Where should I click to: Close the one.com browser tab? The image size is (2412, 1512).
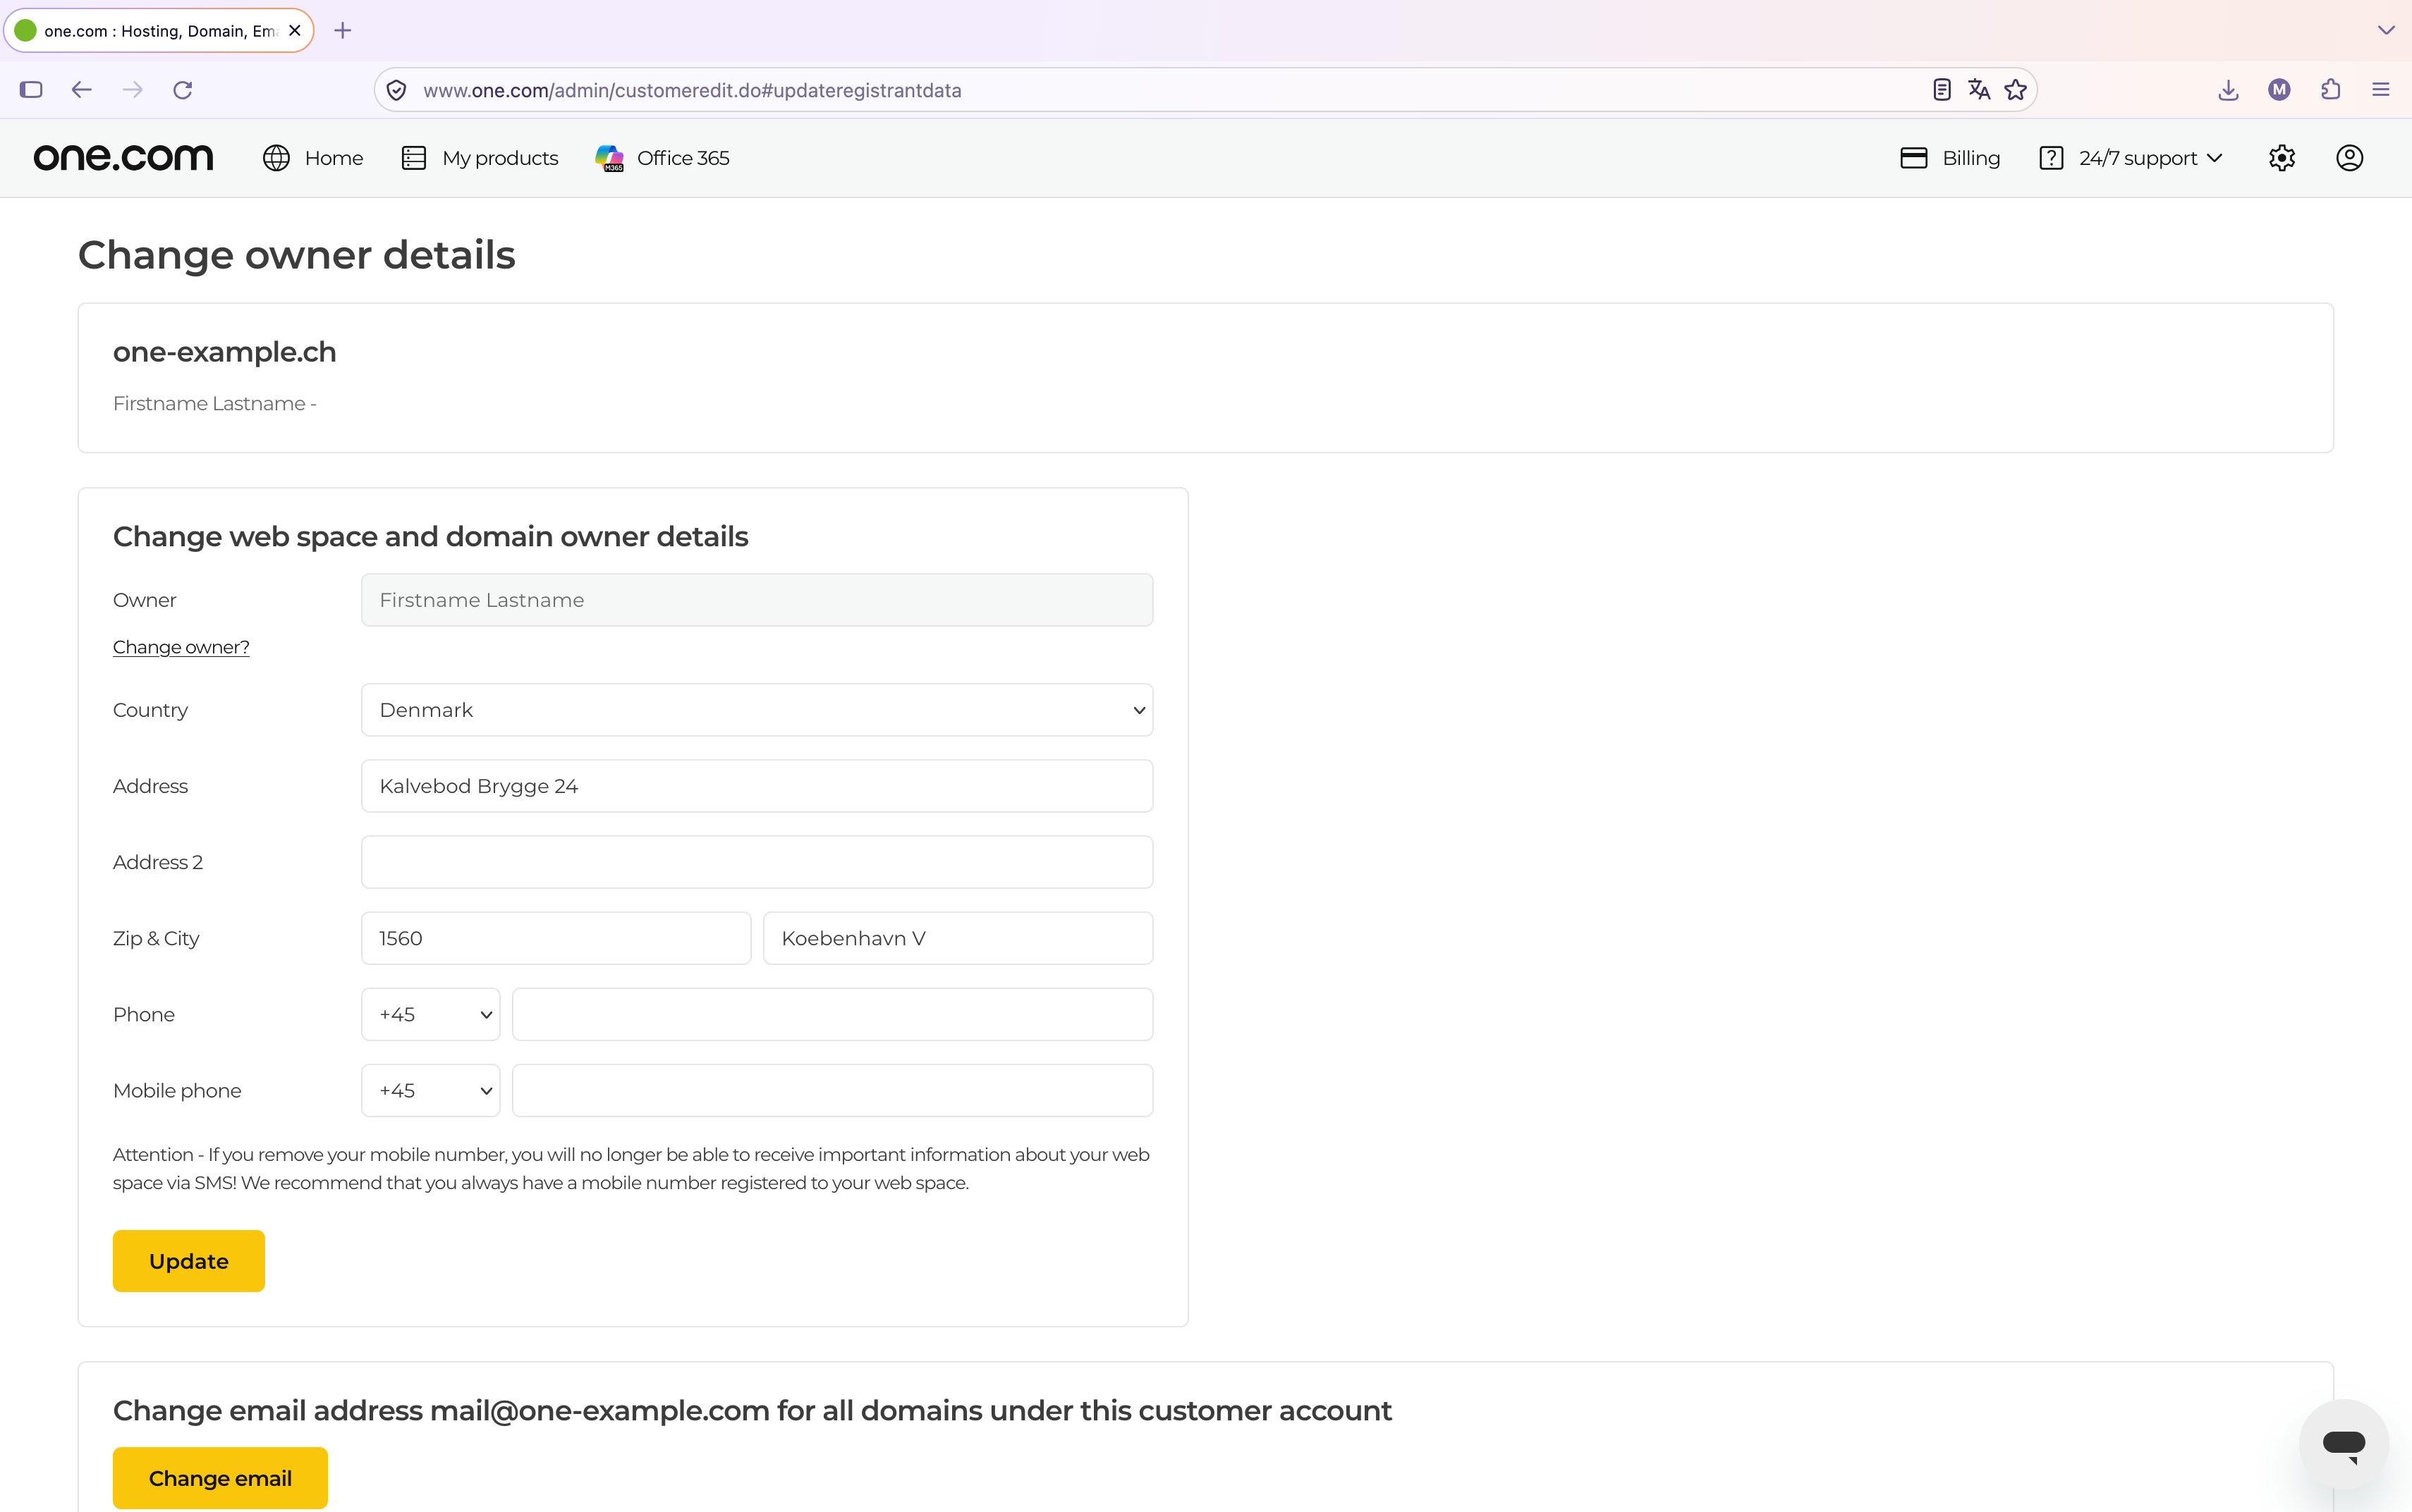coord(294,31)
